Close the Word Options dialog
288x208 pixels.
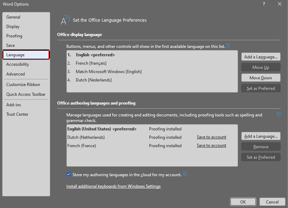(280, 4)
